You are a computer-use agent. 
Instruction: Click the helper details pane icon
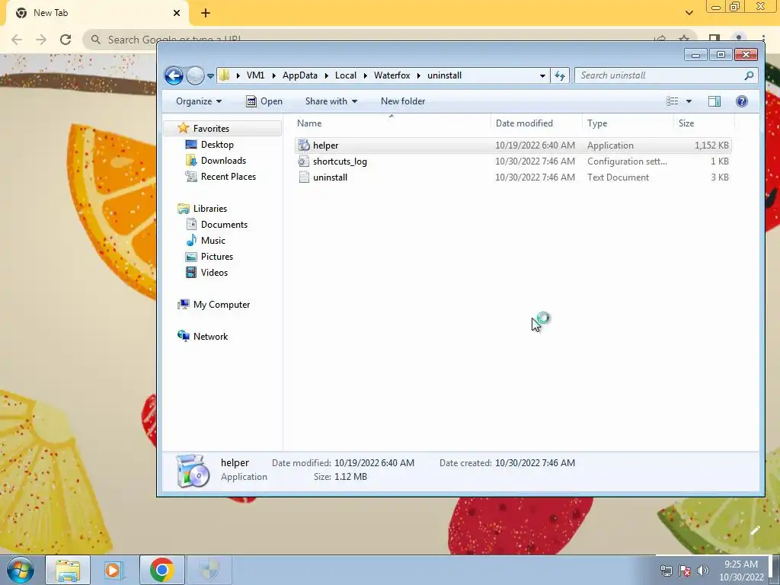(193, 470)
